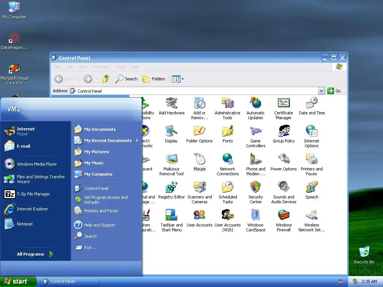The image size is (383, 287).
Task: Open Security Center icon
Action: pyautogui.click(x=255, y=193)
